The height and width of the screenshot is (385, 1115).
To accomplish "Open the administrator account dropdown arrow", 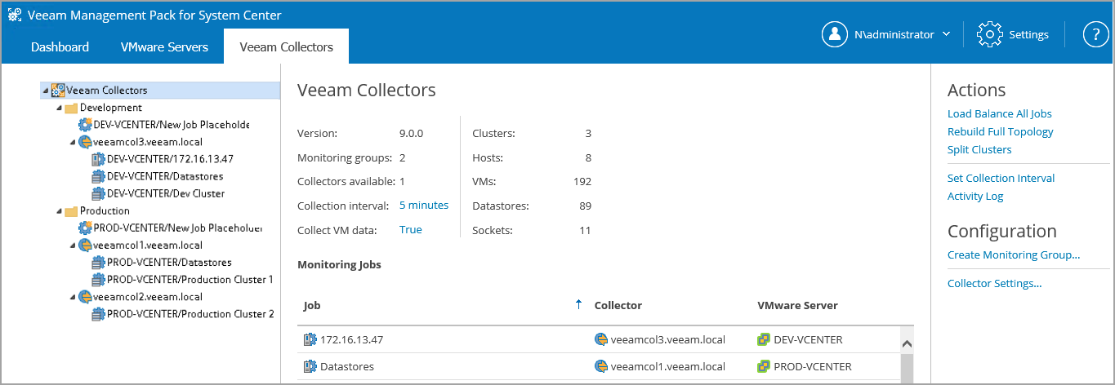I will pos(946,34).
